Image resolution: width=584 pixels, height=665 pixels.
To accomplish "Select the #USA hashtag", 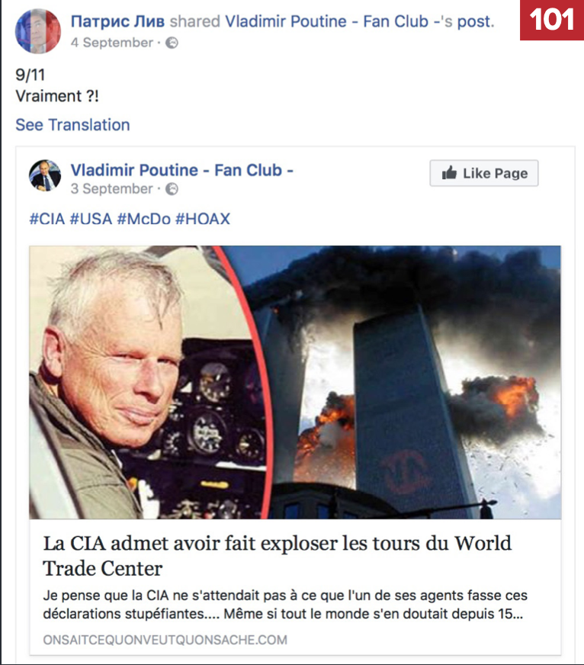I will pos(91,219).
